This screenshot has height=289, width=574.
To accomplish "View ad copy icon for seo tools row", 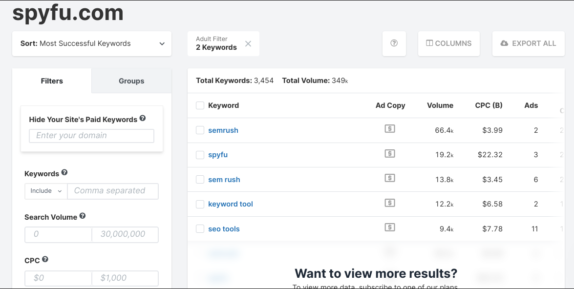I will [x=390, y=227].
